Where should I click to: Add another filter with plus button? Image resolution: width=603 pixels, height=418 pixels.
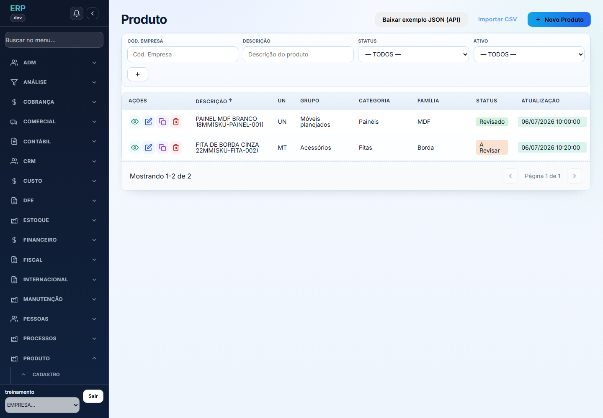coord(138,74)
